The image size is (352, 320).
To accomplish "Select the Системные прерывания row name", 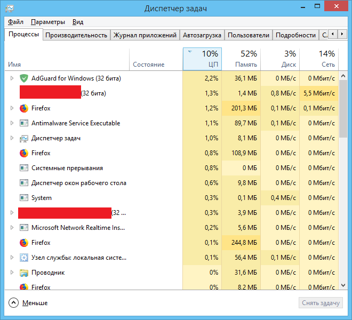I will coord(67,168).
